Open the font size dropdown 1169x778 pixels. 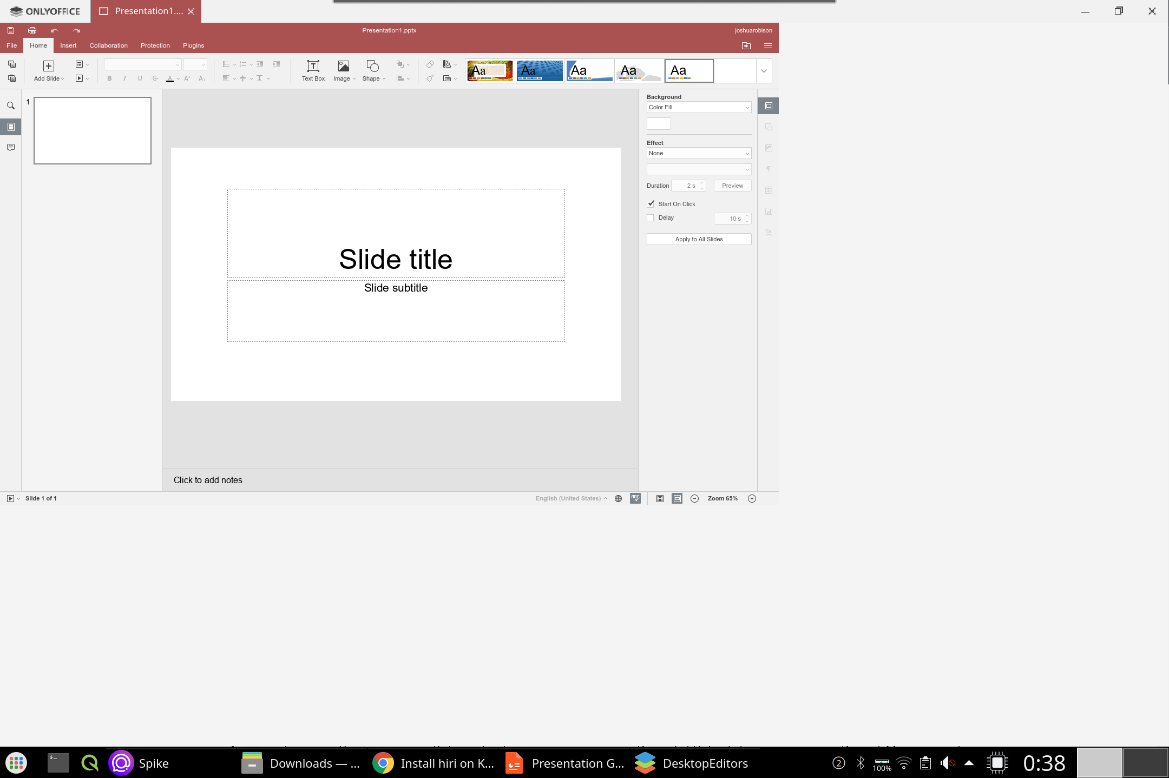pos(195,64)
